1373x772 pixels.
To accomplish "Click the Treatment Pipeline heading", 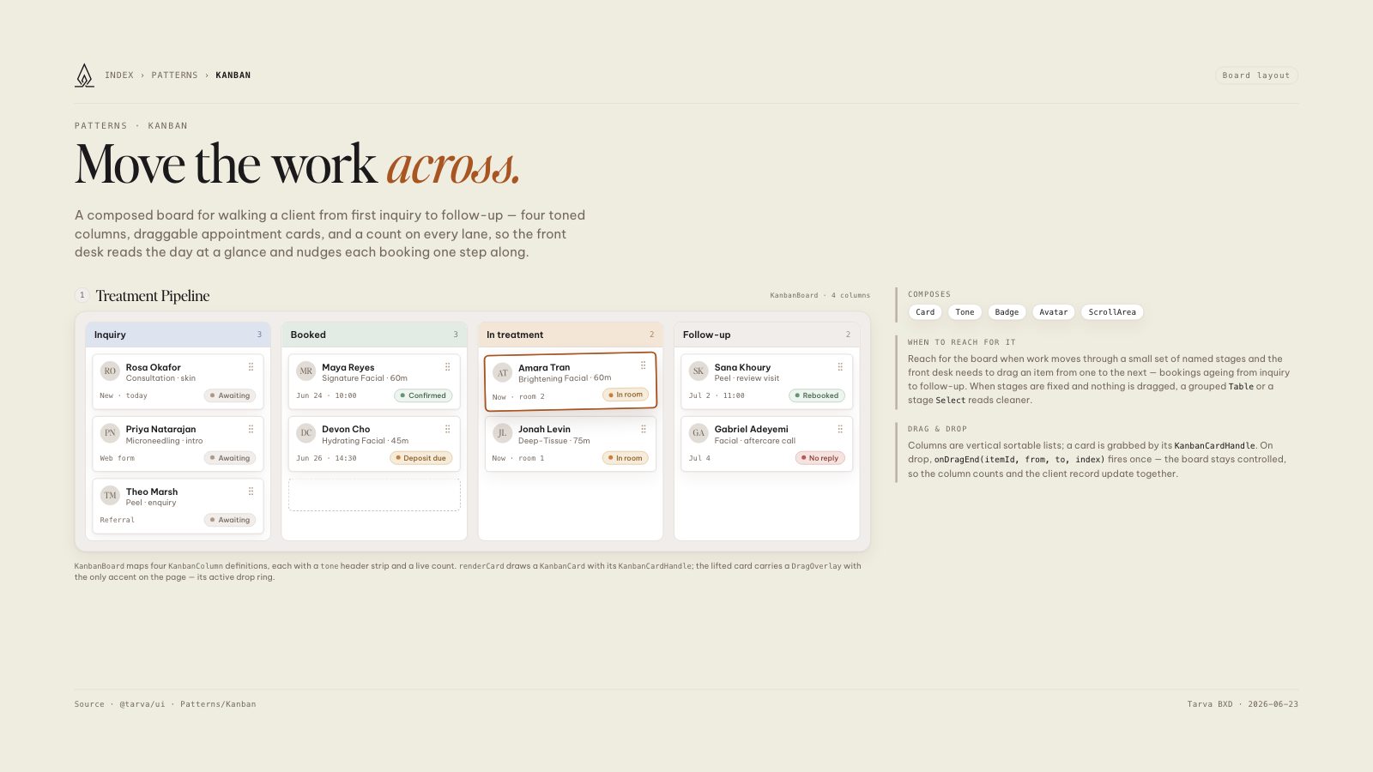I will (x=153, y=296).
